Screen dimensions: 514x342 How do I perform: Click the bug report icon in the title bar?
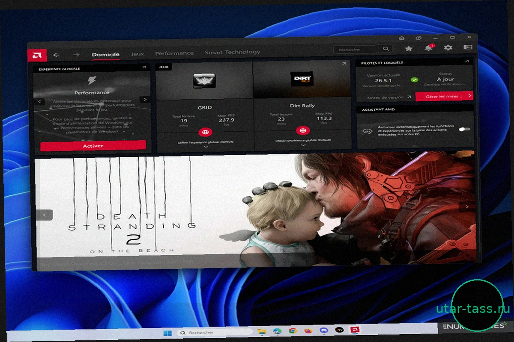[401, 38]
